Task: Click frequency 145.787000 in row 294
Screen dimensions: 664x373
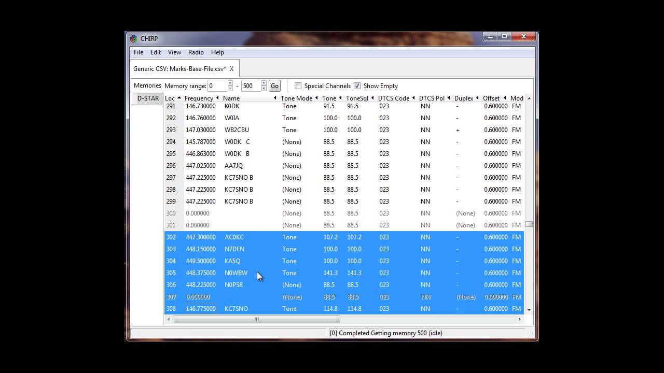Action: point(201,142)
